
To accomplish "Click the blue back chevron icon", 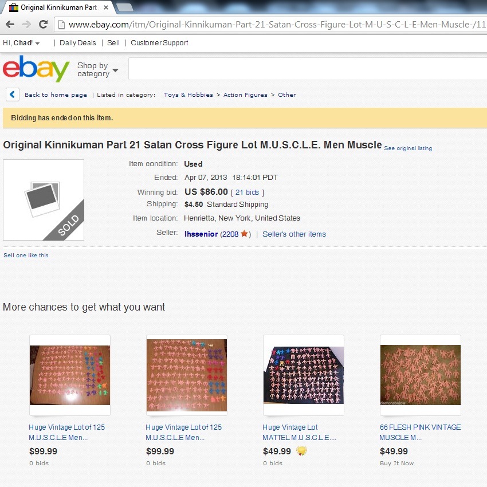I will coord(13,95).
